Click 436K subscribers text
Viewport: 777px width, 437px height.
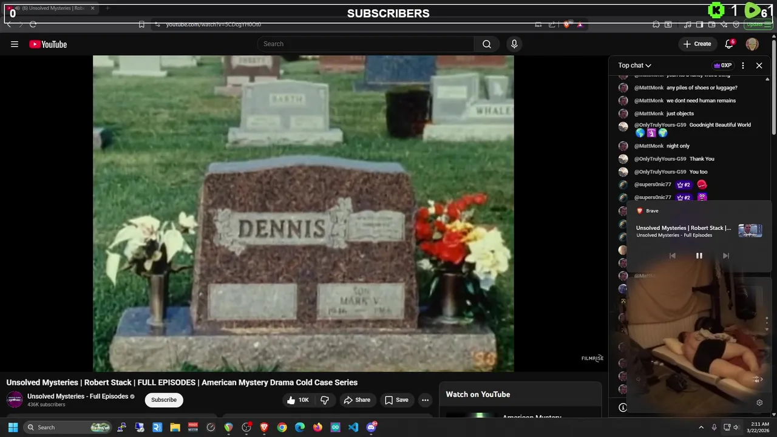point(46,405)
